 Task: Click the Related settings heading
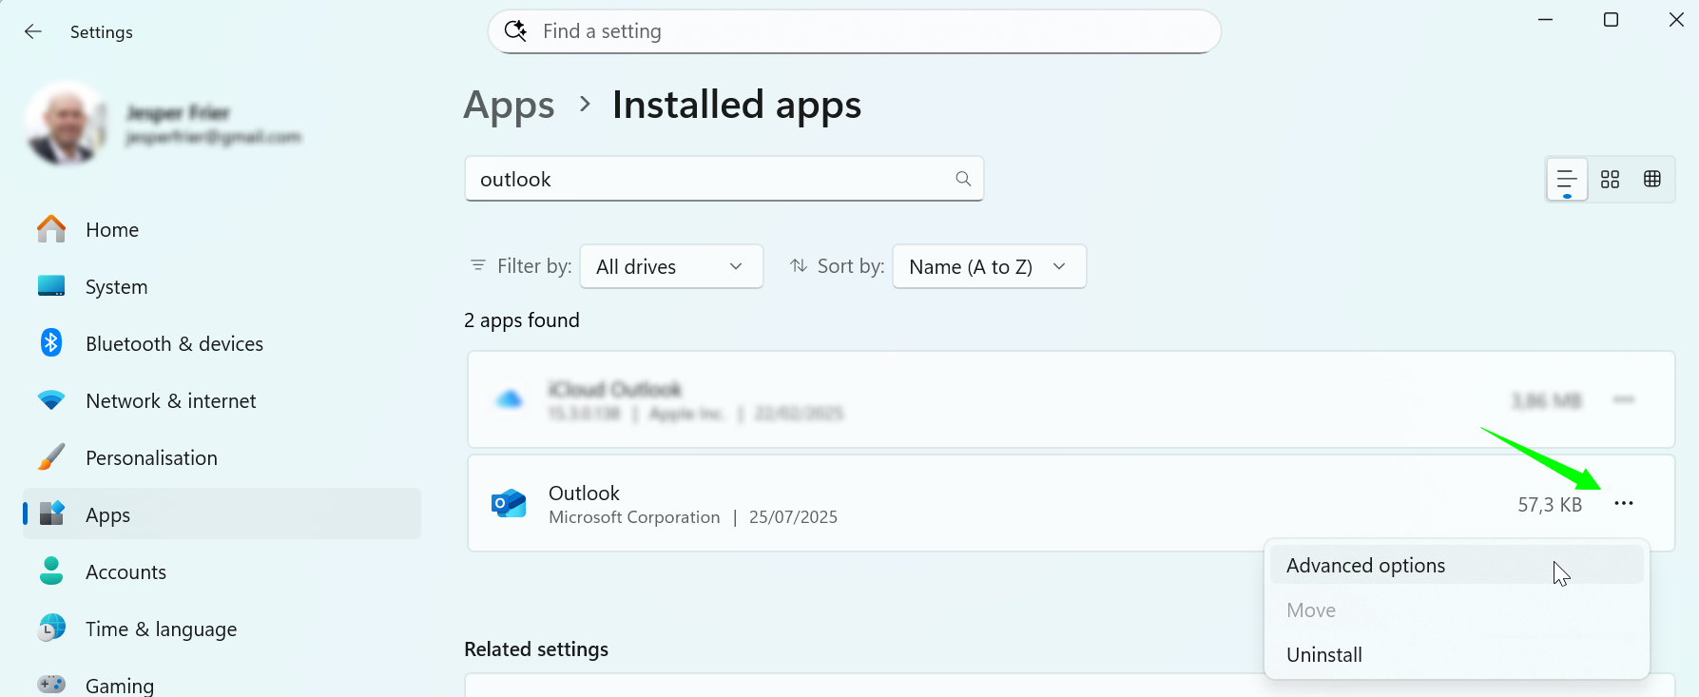pyautogui.click(x=536, y=649)
